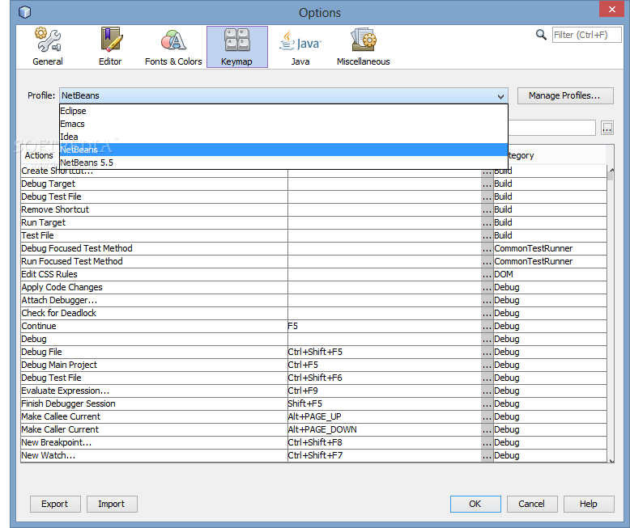Confirm with the OK button
This screenshot has height=528, width=630.
point(475,504)
